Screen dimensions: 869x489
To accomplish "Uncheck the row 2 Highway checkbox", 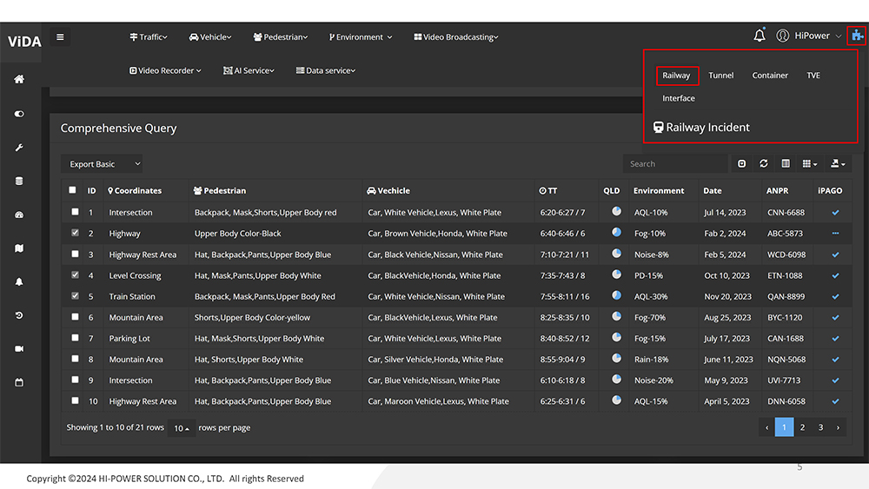I will (73, 233).
